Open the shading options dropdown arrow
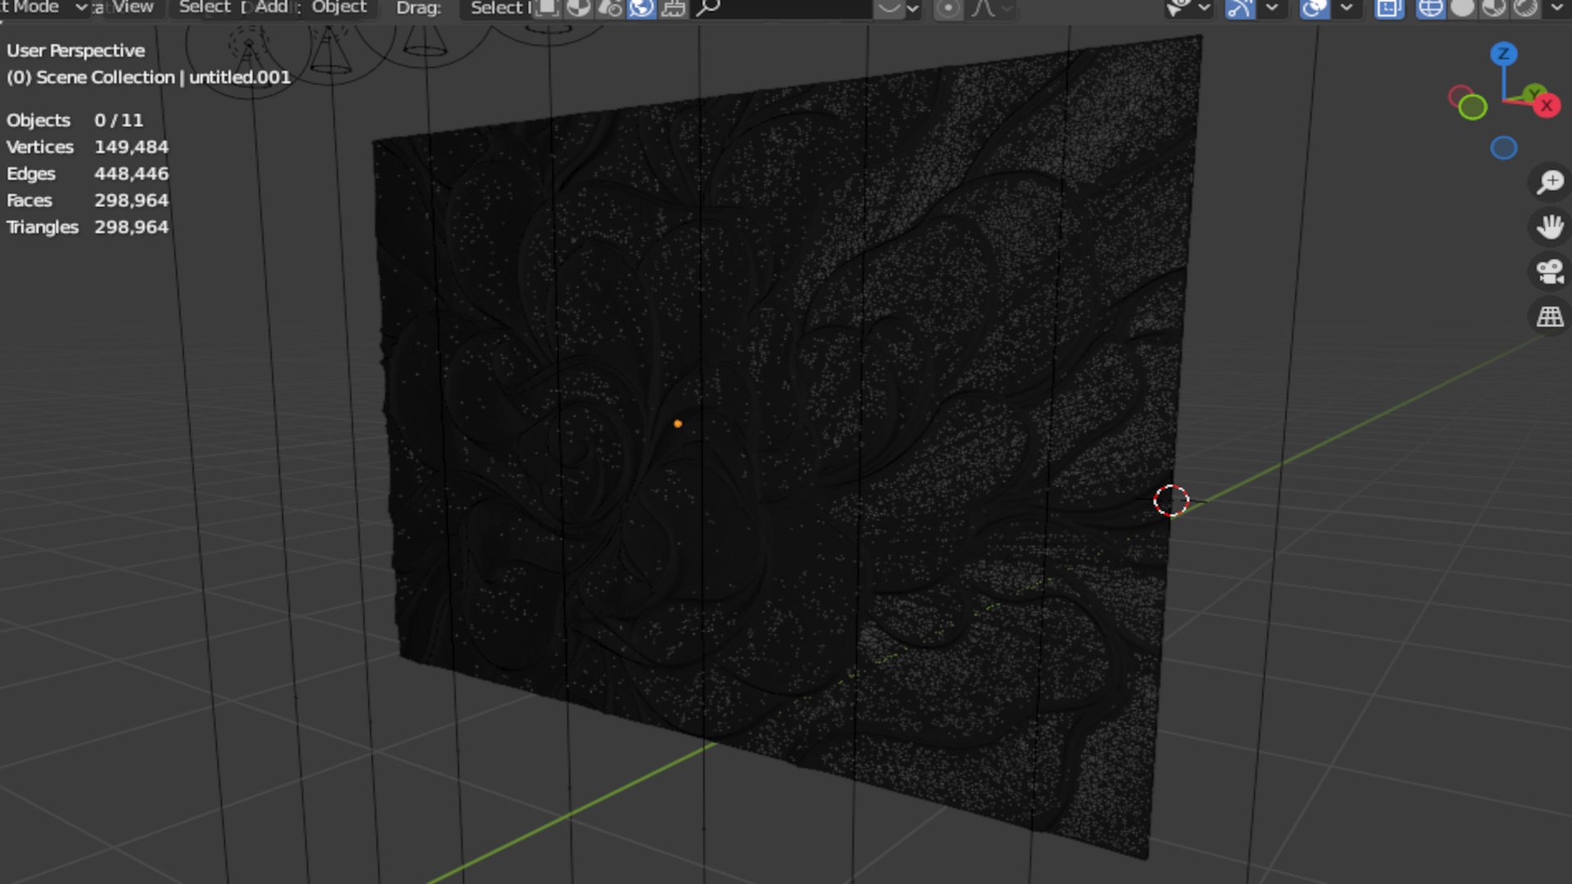This screenshot has height=884, width=1572. point(1557,8)
